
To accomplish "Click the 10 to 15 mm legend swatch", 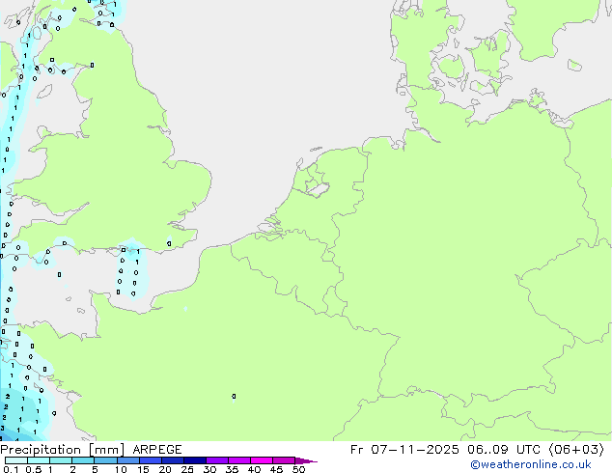I will point(127,460).
